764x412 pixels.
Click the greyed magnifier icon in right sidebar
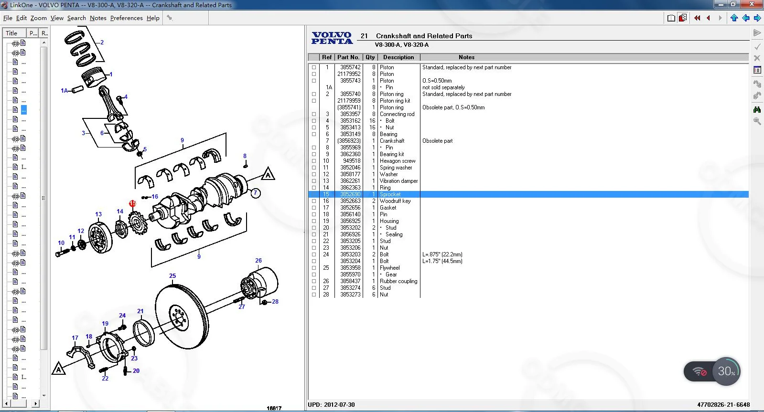(757, 121)
